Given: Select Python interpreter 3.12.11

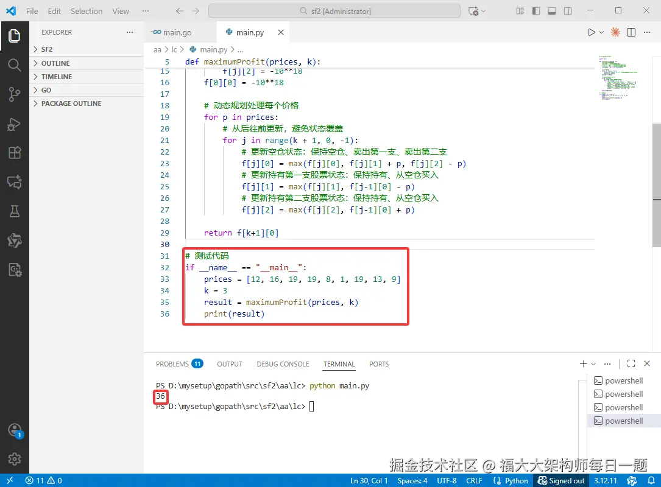Looking at the screenshot, I should click(606, 481).
